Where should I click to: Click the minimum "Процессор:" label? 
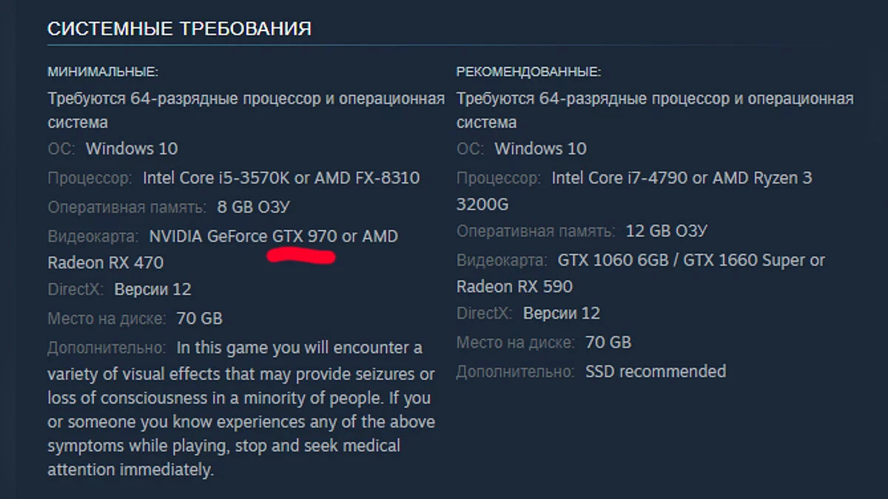point(90,178)
